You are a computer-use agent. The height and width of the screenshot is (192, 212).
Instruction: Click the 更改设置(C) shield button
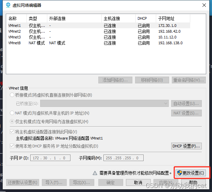click(191, 173)
